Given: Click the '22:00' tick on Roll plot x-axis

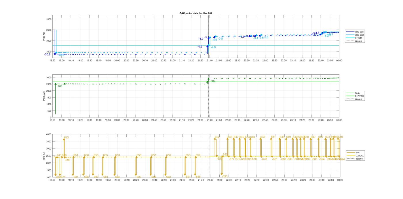Looking at the screenshot, I should [x=228, y=180].
